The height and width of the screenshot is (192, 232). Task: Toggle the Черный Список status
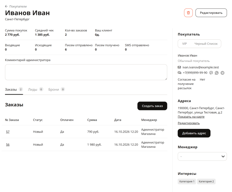coord(206,44)
